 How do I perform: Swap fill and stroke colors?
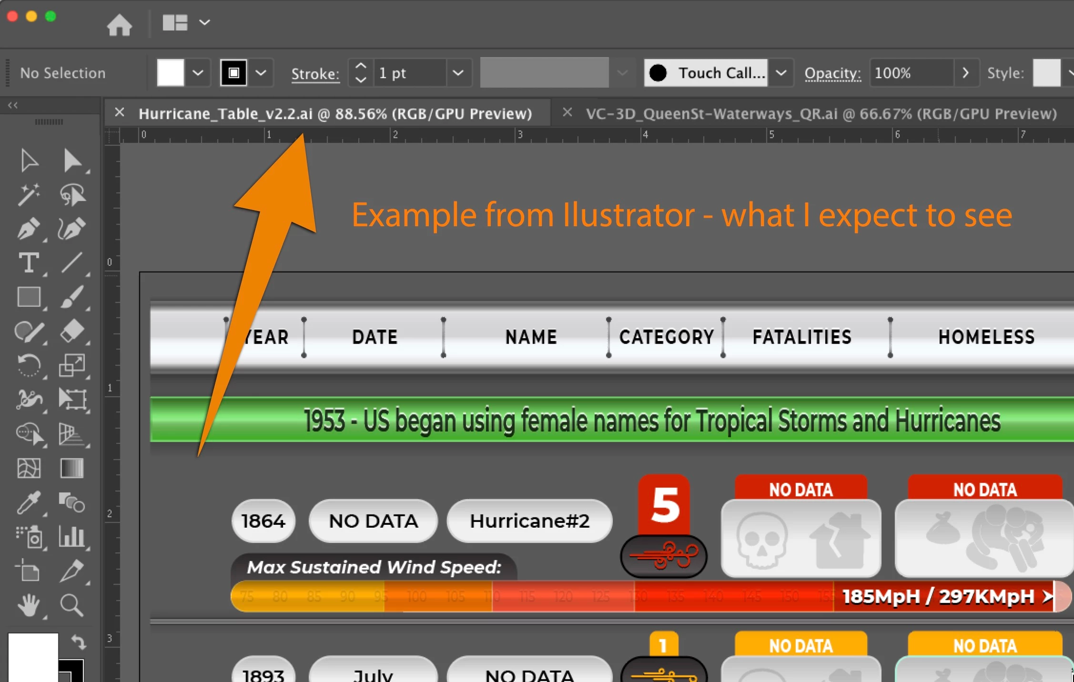79,642
